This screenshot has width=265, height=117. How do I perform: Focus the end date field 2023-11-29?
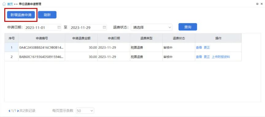pos(88,27)
